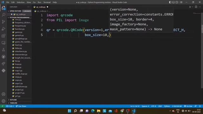Change indentation via Spaces: 4

click(x=145, y=106)
